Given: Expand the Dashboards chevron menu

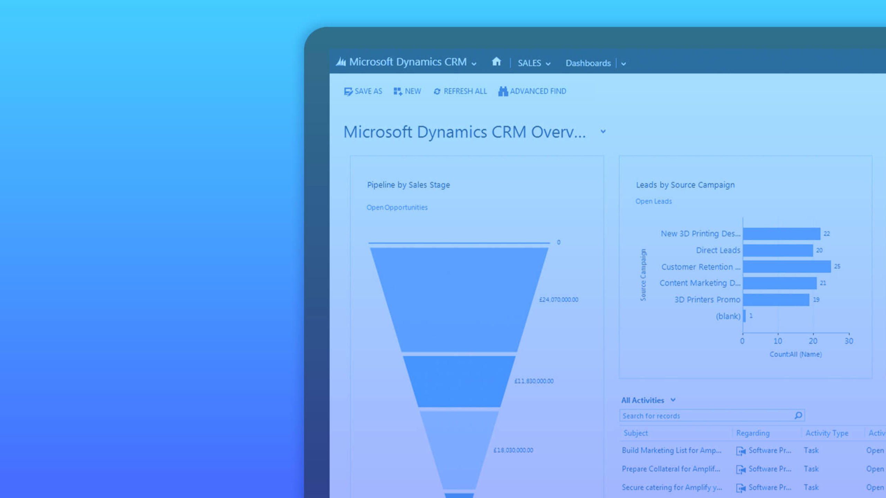Looking at the screenshot, I should tap(623, 64).
